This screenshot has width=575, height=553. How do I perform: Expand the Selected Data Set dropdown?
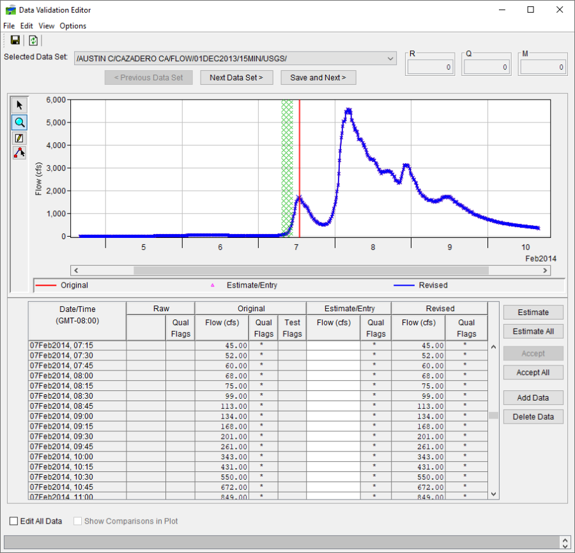point(391,59)
